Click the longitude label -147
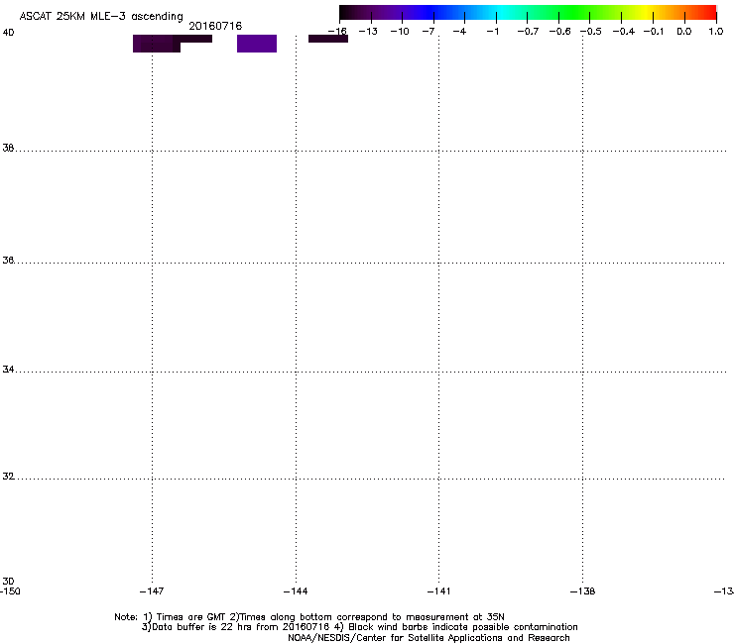The width and height of the screenshot is (734, 644). 152,591
